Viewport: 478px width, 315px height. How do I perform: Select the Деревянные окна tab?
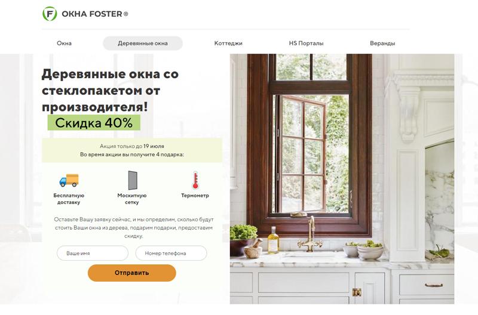point(143,43)
